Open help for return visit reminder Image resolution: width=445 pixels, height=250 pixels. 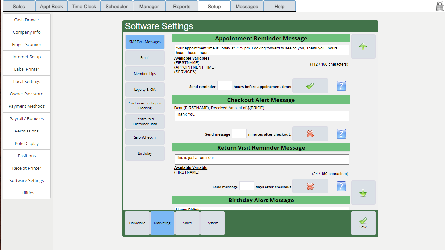341,186
